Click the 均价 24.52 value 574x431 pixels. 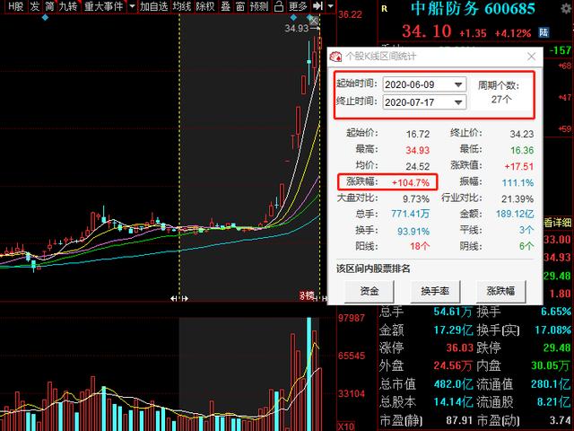418,166
